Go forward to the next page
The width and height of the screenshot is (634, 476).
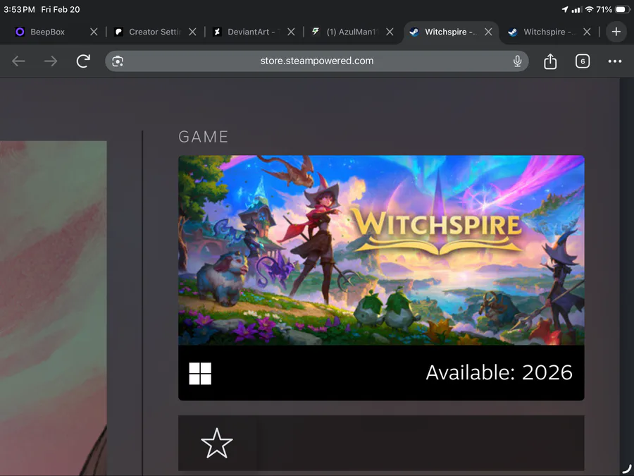51,61
